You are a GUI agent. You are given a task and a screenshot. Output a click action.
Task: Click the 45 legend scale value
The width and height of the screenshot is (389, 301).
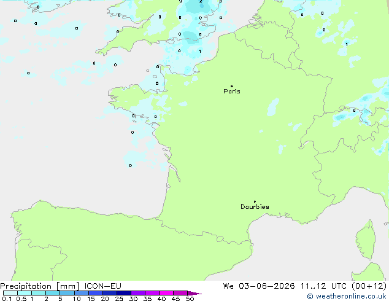coord(175,299)
